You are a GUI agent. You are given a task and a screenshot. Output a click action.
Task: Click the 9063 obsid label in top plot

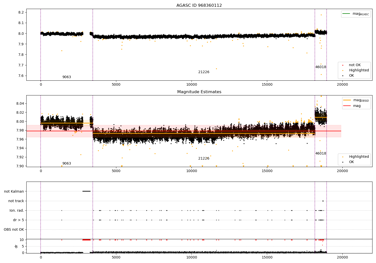67,77
